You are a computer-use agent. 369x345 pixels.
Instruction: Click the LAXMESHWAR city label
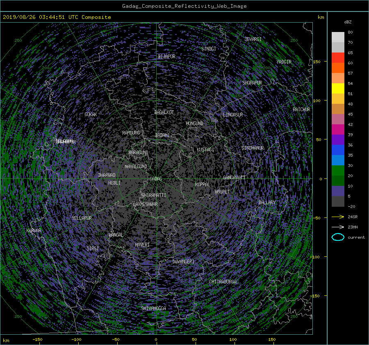coord(145,204)
